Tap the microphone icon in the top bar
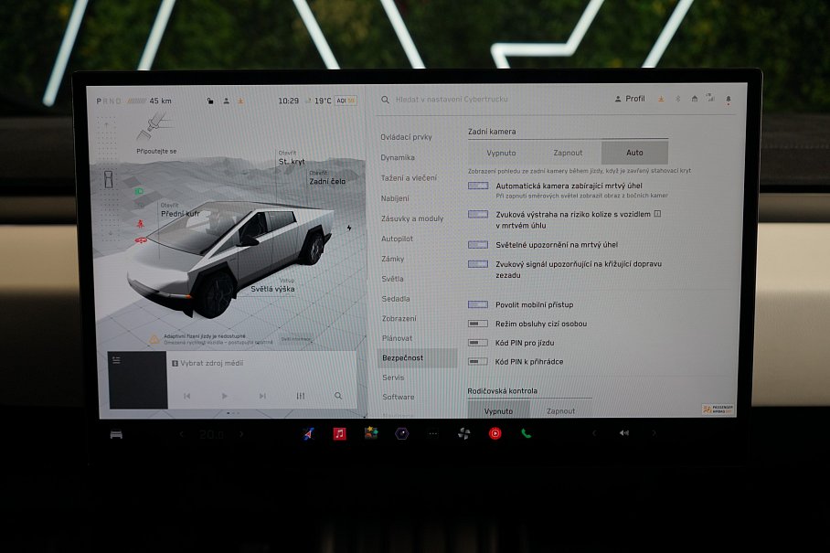This screenshot has height=553, width=830. (x=729, y=98)
